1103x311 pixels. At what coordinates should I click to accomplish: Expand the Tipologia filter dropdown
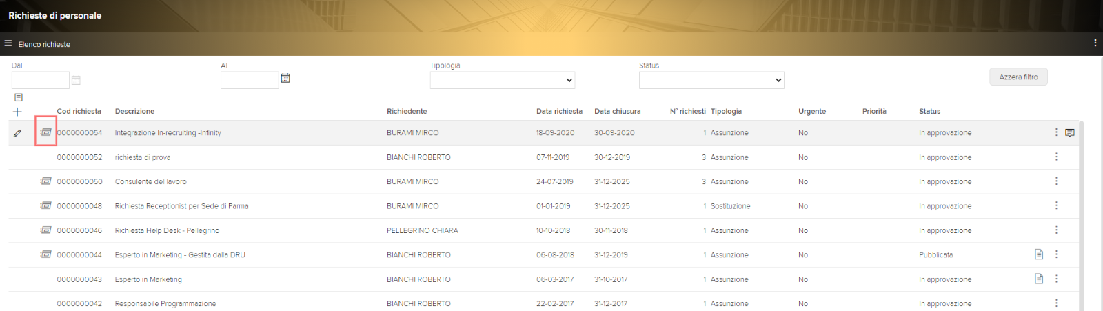pyautogui.click(x=503, y=80)
